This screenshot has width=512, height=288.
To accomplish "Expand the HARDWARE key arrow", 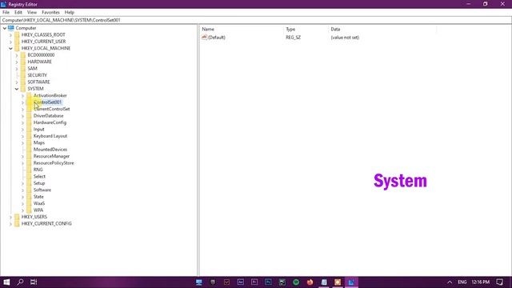I will pyautogui.click(x=17, y=62).
